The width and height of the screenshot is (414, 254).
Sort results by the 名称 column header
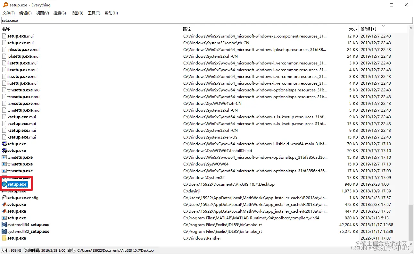coord(91,29)
